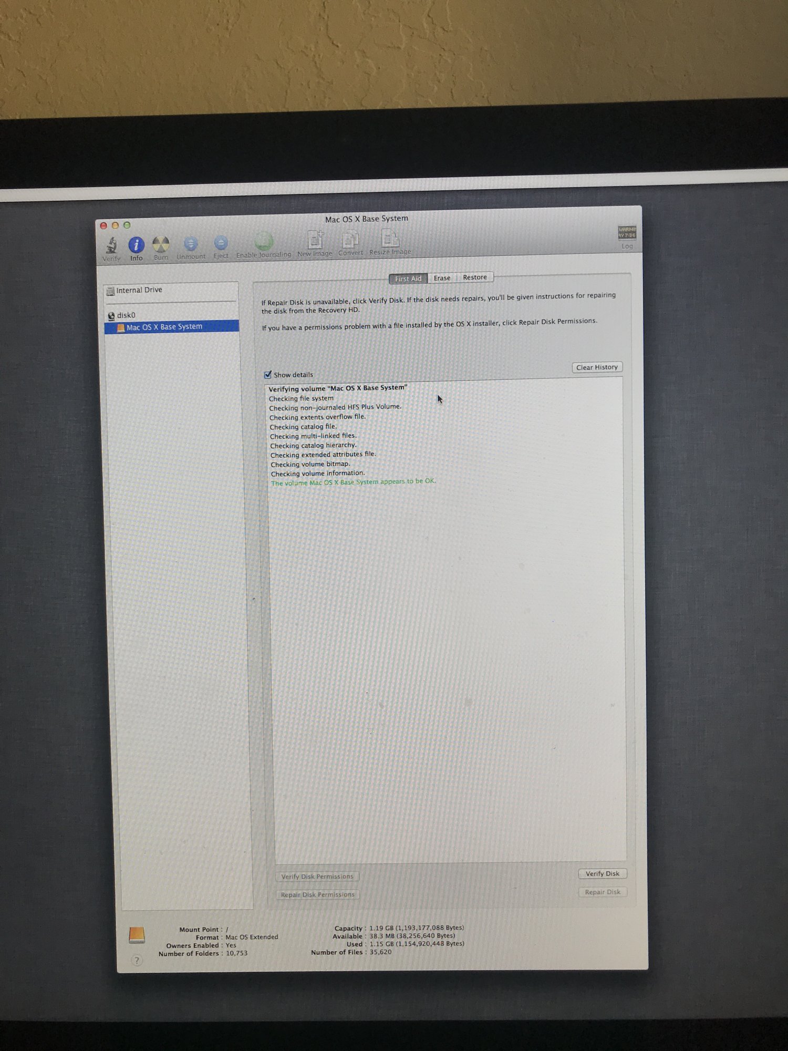Click 'Checking non-journaled HFS Plus Volume.' line
The image size is (788, 1051).
tap(335, 407)
